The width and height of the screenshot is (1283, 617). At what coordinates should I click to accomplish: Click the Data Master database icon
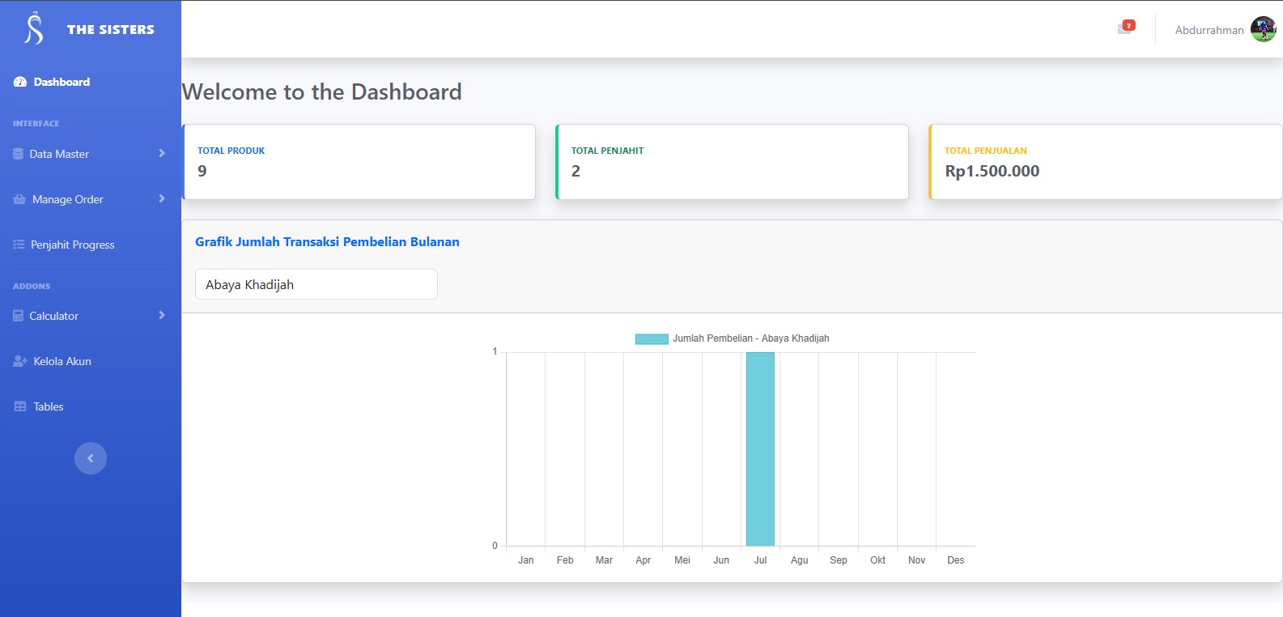pos(19,154)
